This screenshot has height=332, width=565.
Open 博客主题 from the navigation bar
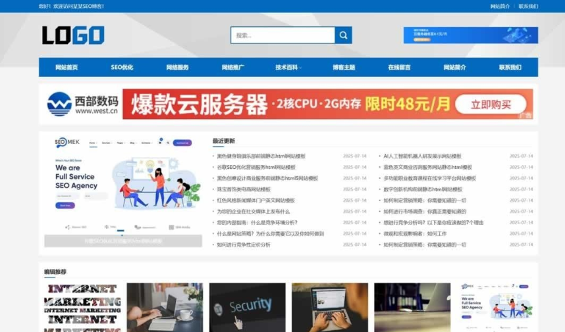(x=344, y=67)
